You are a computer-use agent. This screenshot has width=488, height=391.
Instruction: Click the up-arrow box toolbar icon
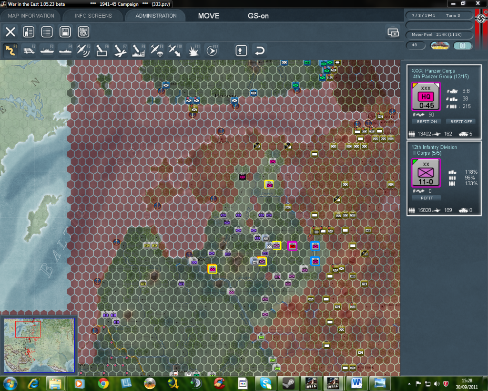click(241, 50)
